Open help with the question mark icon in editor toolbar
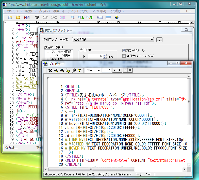Image resolution: width=199 pixels, height=180 pixels. [117, 18]
